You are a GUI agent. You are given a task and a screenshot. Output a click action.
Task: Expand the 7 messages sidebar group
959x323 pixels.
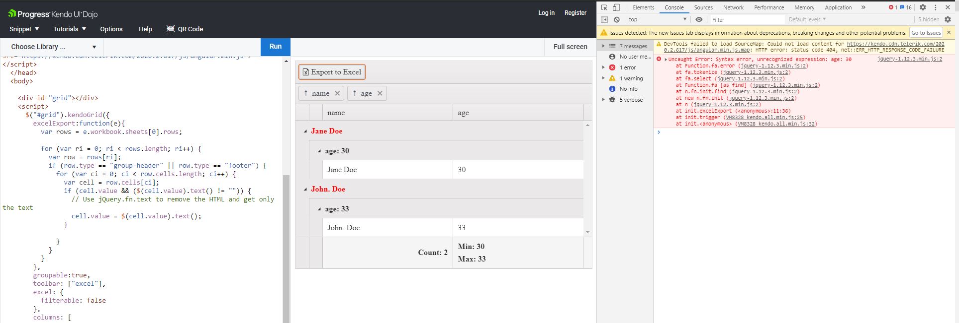pos(603,46)
